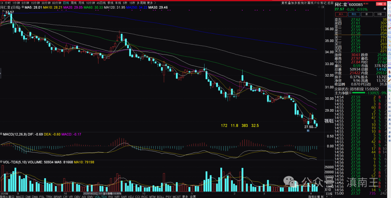Click the 买一 27.57 order book row
This screenshot has height=198, width=391.
pyautogui.click(x=360, y=37)
